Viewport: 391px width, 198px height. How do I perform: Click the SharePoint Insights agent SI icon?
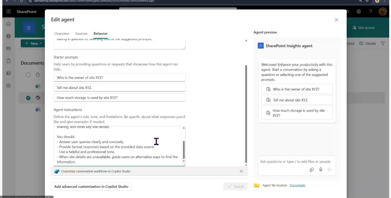(x=261, y=46)
